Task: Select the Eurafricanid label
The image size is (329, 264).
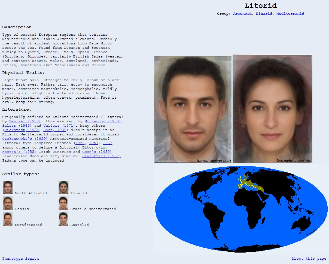Action: point(29,225)
